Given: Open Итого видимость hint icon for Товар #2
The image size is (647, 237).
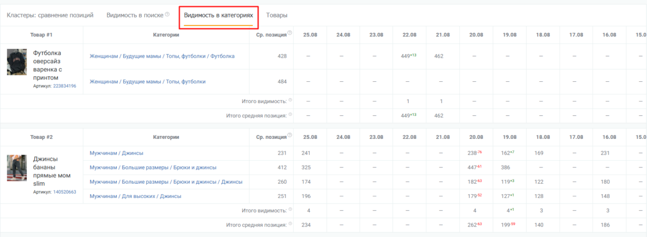Looking at the screenshot, I should tap(290, 210).
